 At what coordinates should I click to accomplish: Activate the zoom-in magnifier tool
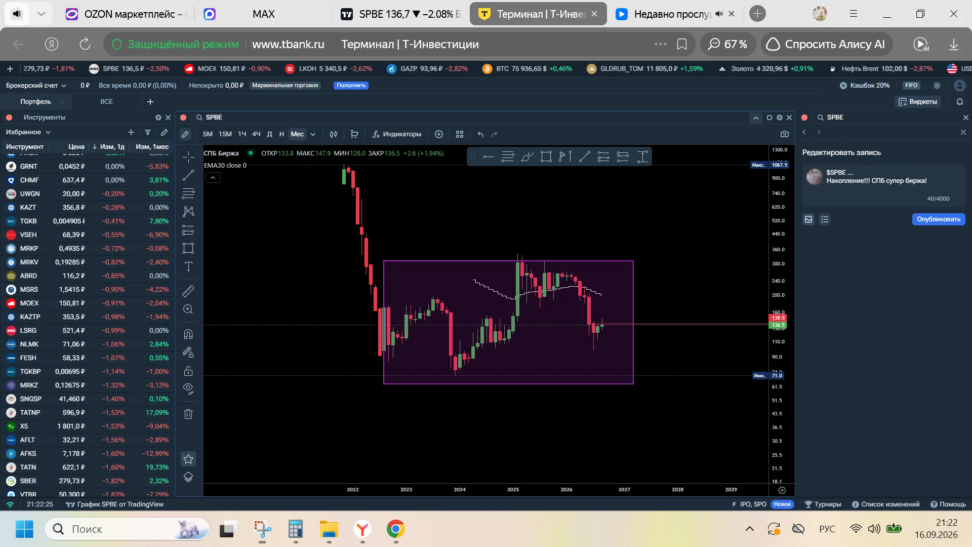click(x=188, y=309)
